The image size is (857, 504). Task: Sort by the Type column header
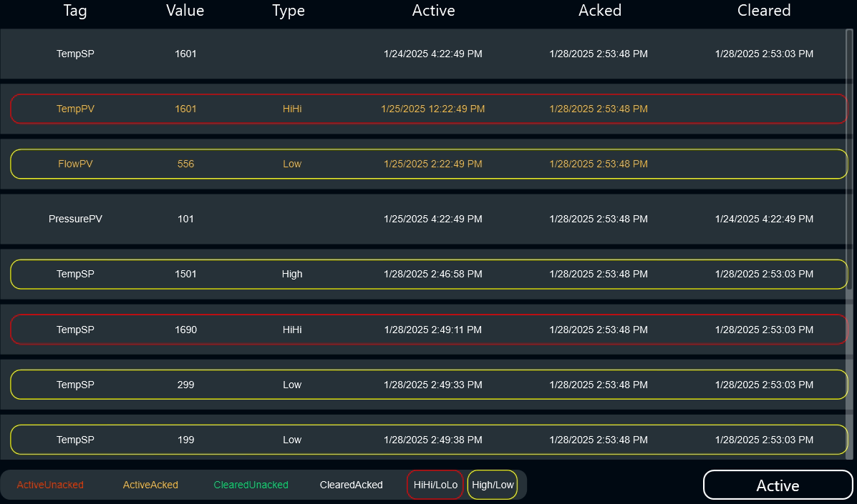(289, 10)
